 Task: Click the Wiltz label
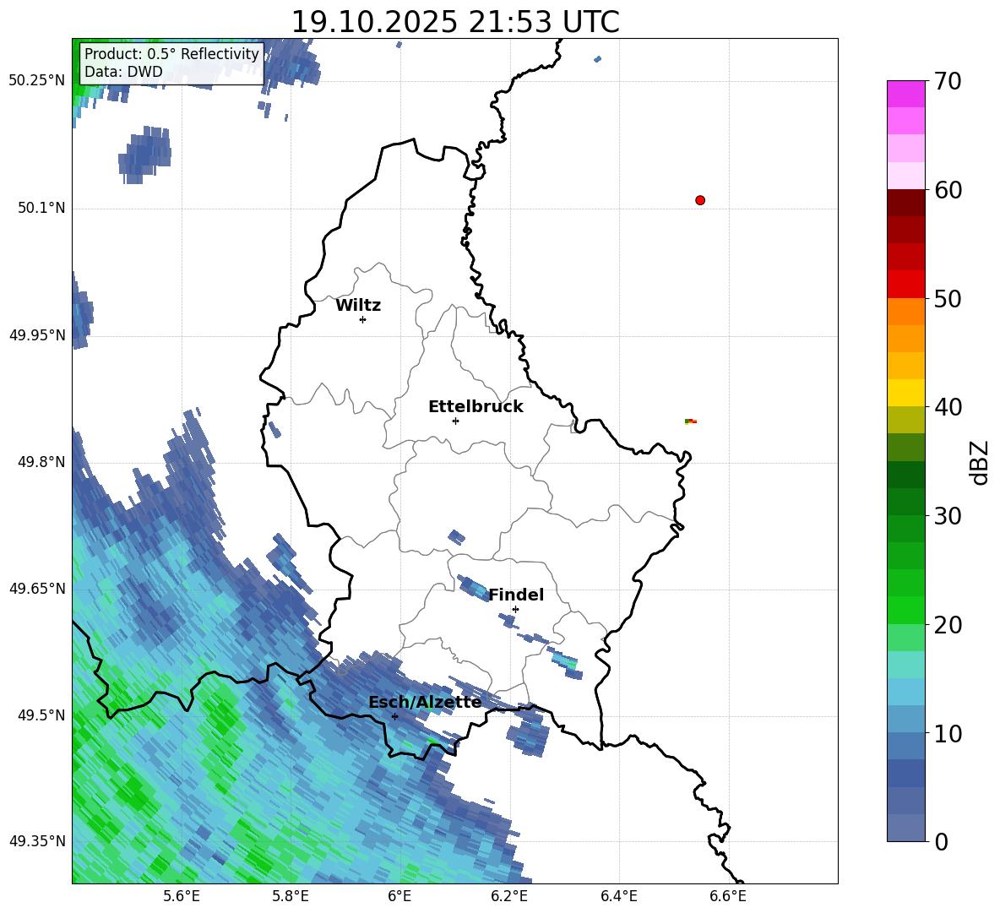[x=358, y=306]
